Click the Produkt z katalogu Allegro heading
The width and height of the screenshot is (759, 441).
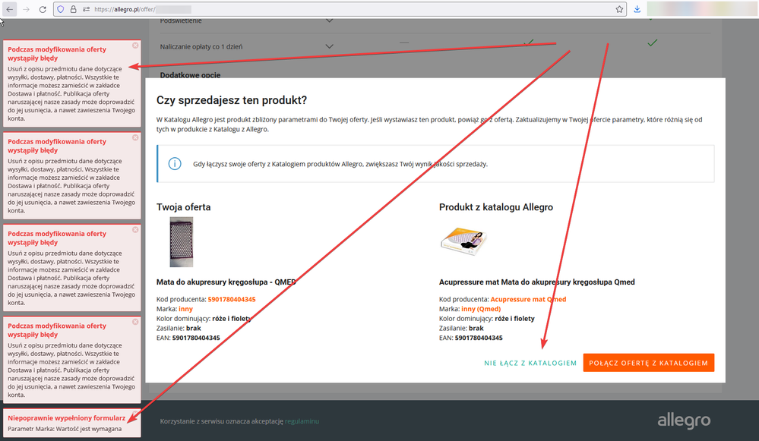[495, 207]
